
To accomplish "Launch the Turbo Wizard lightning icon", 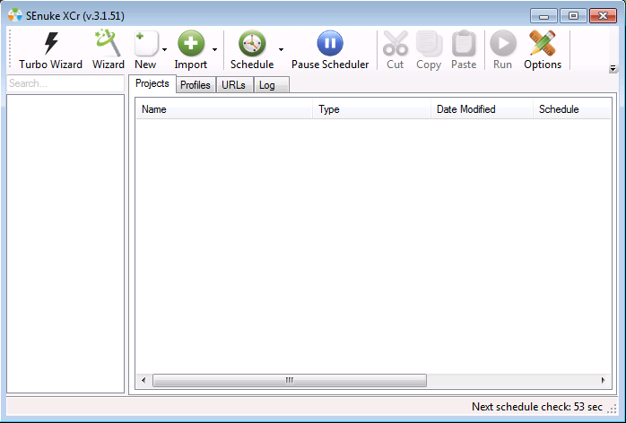I will (x=51, y=43).
